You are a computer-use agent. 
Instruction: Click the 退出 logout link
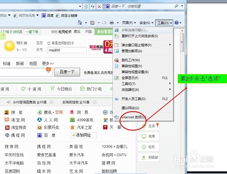[77, 31]
